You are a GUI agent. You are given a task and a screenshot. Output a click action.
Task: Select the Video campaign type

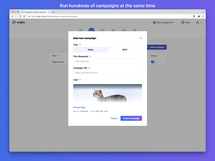[x=91, y=50]
